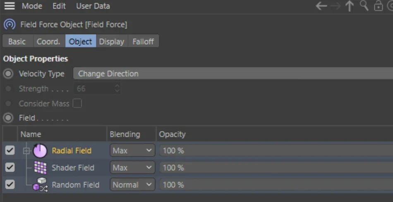The image size is (393, 202).
Task: Disable the Random Field layer checkbox
Action: [x=10, y=185]
